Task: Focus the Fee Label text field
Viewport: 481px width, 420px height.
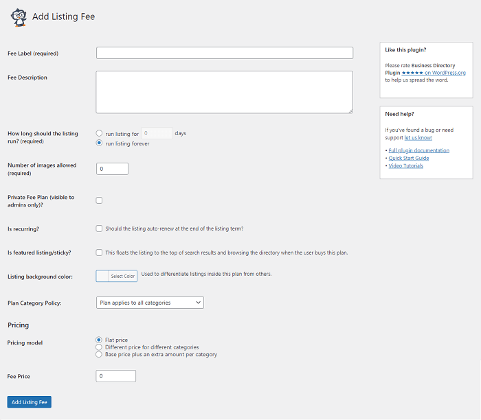Action: (x=225, y=53)
